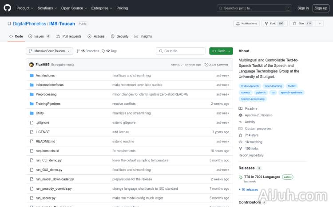Open the Readme book icon link
This screenshot has width=333, height=207.
click(241, 108)
